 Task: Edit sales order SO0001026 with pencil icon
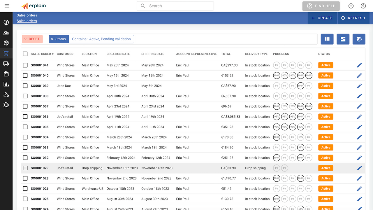point(359,189)
